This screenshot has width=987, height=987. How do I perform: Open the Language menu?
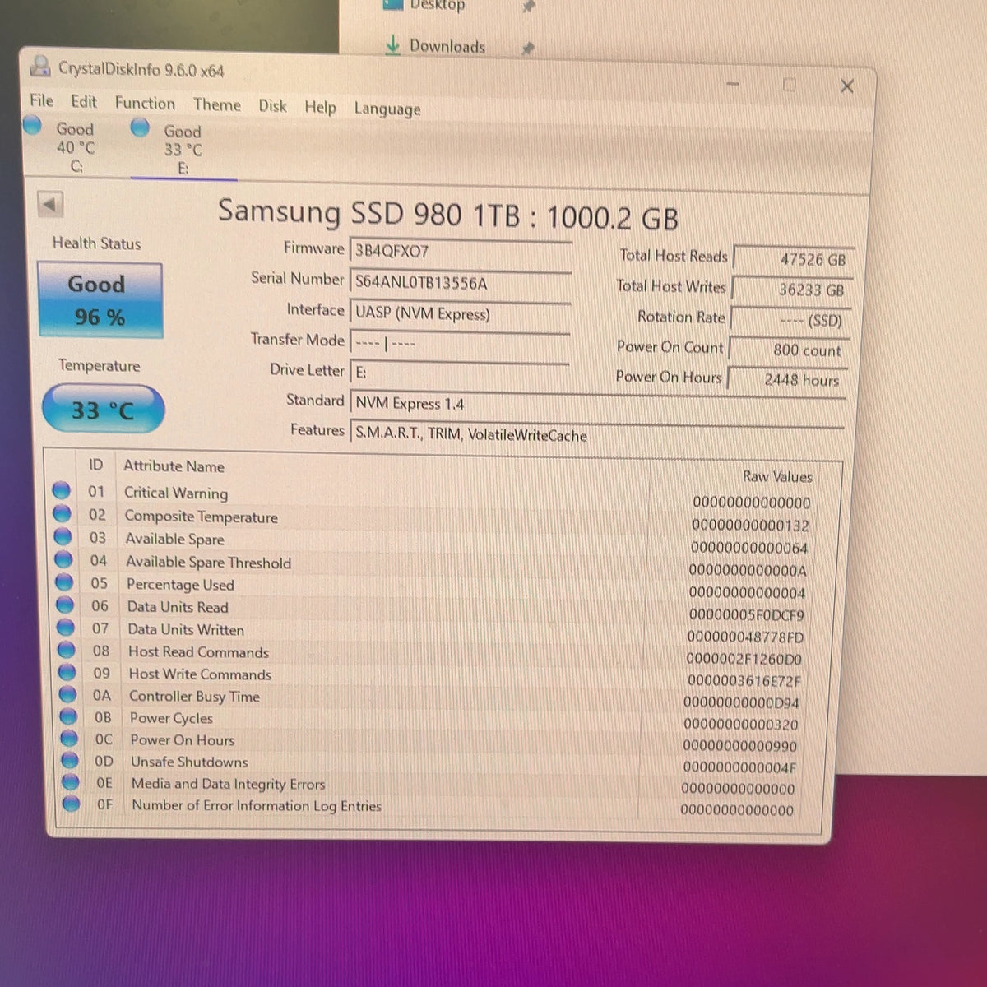pyautogui.click(x=387, y=109)
